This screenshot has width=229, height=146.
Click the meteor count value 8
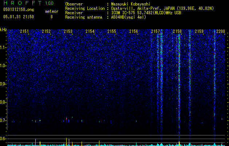[x=52, y=17]
